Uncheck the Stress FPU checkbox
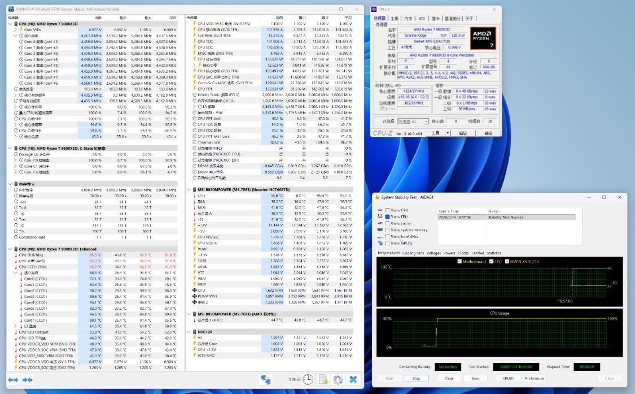 [x=388, y=217]
